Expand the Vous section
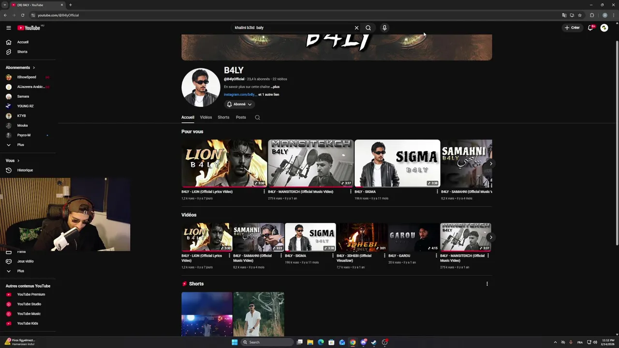Viewport: 619px width, 348px height. tap(13, 160)
